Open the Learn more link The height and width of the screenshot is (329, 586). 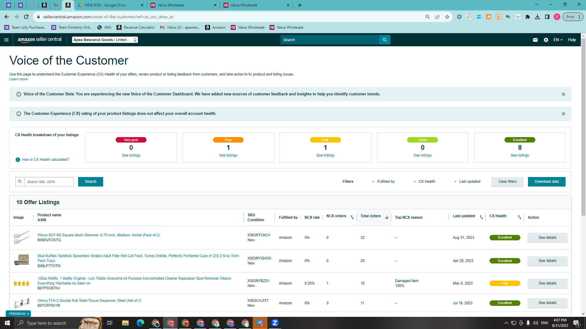pyautogui.click(x=18, y=79)
